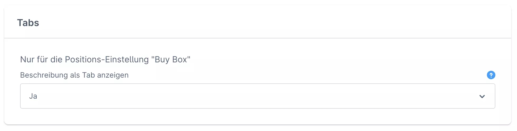Click the Tabs card heading
Image resolution: width=517 pixels, height=131 pixels.
pyautogui.click(x=28, y=23)
